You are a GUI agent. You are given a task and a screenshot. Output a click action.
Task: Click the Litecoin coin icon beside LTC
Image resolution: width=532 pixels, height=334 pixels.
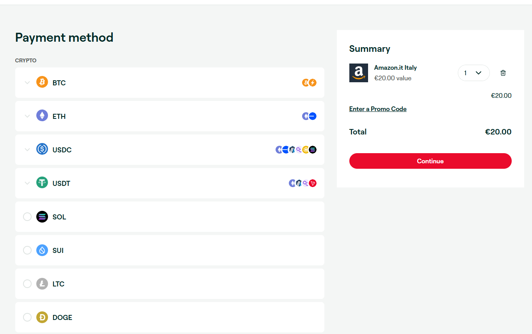coord(42,283)
